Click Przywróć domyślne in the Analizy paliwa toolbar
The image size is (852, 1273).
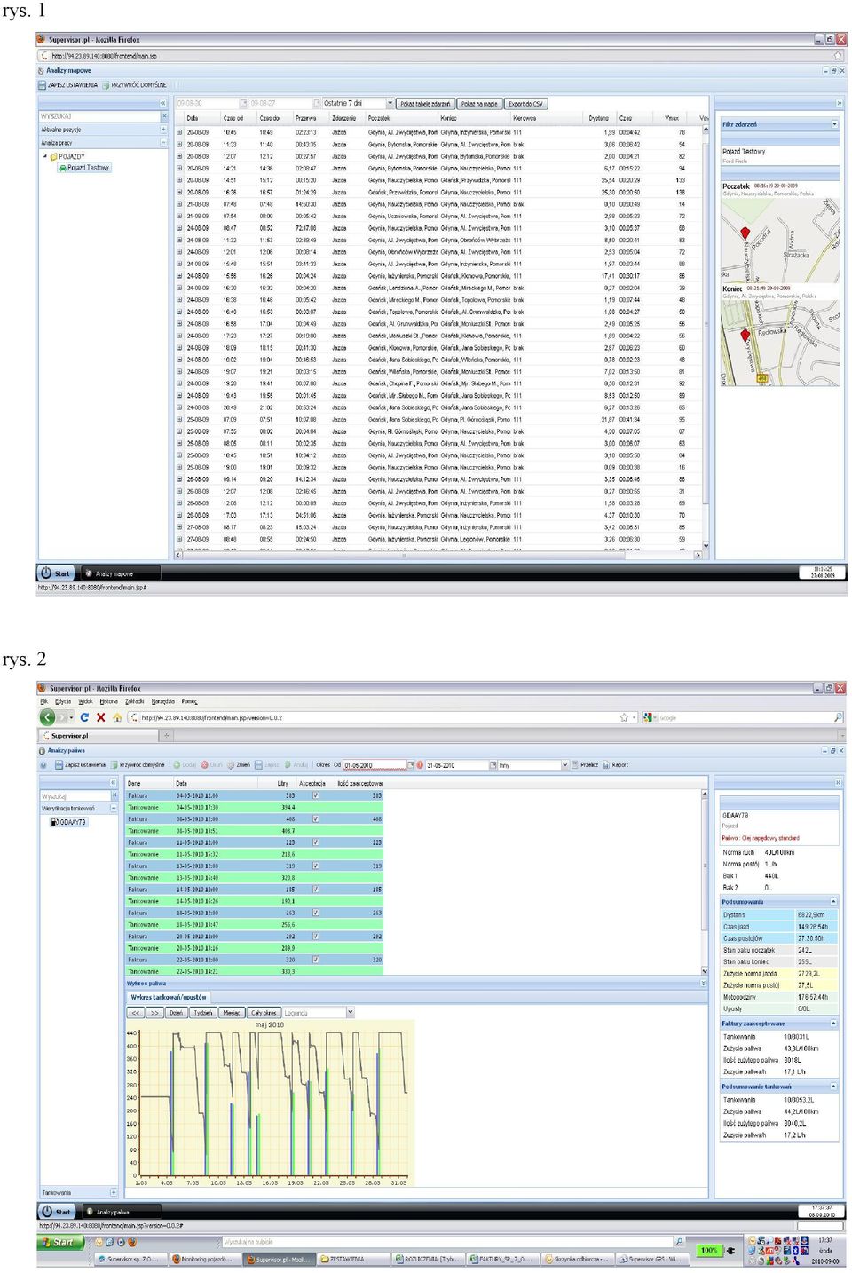139,765
